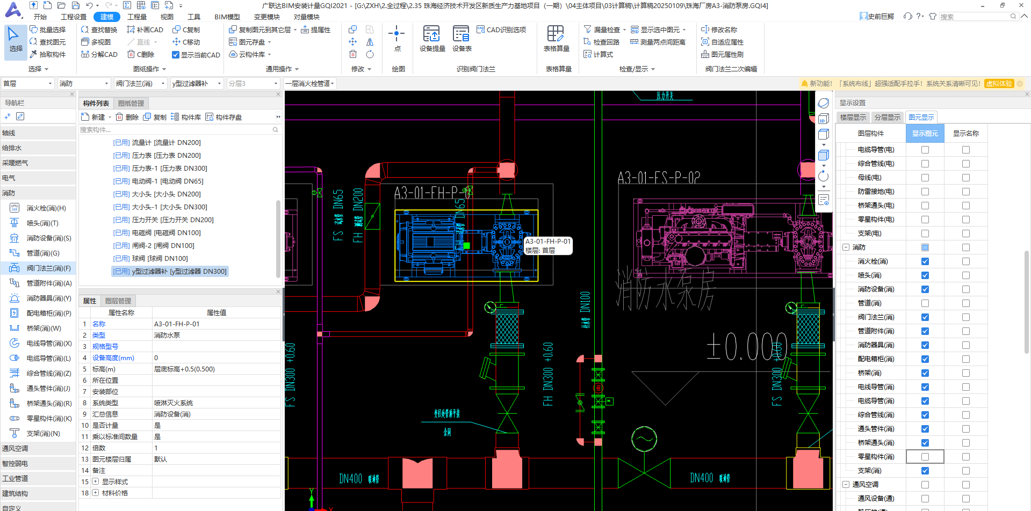Check 显示图元 for 零星构件(消)

coord(925,457)
